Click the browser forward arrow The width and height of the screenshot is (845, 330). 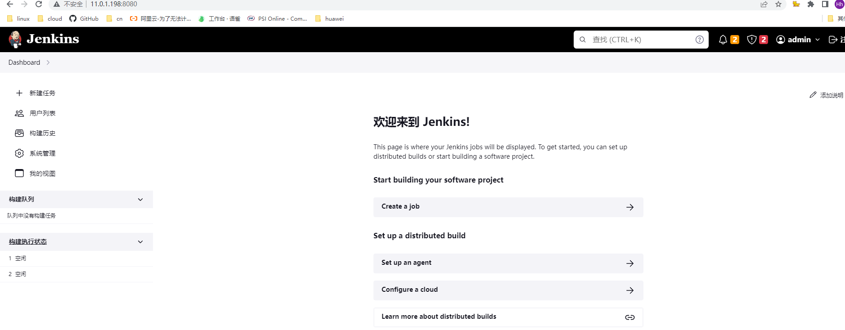tap(24, 4)
